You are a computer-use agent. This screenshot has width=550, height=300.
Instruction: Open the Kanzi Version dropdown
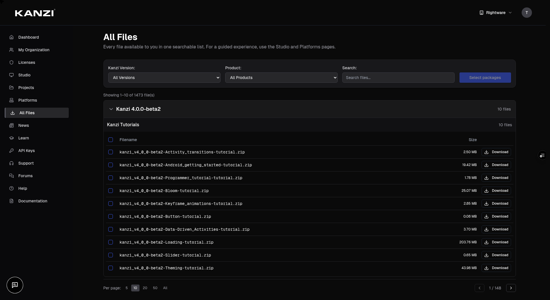point(164,78)
